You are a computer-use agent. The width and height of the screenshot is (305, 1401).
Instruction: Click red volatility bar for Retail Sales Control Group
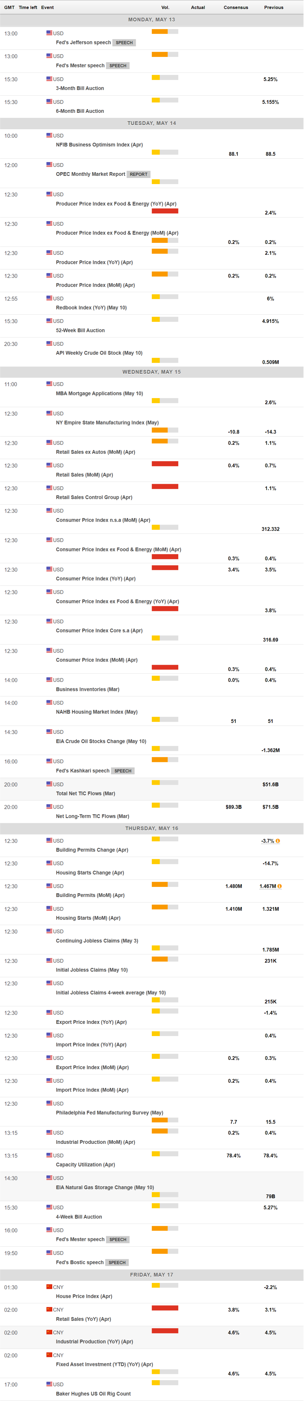[165, 487]
